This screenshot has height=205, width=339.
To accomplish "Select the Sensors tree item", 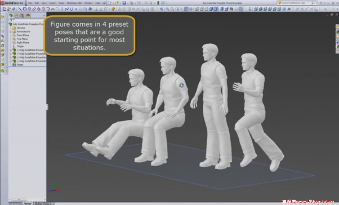I will click(x=21, y=28).
